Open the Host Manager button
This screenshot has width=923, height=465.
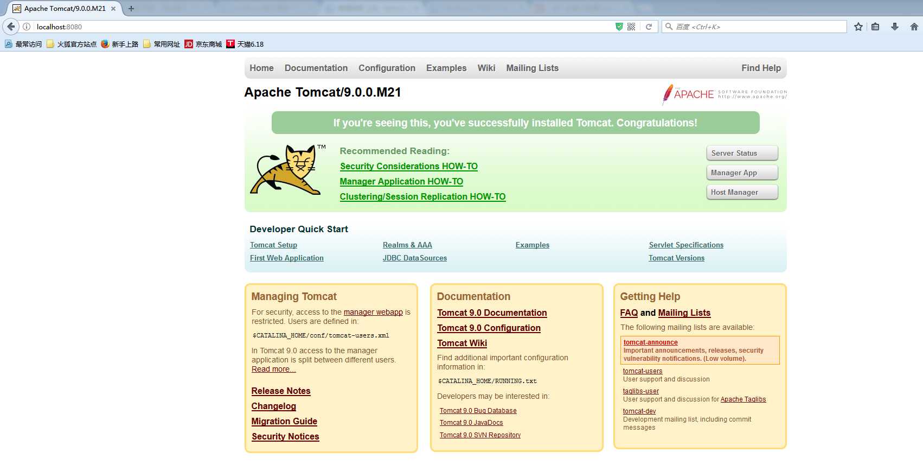coord(742,192)
